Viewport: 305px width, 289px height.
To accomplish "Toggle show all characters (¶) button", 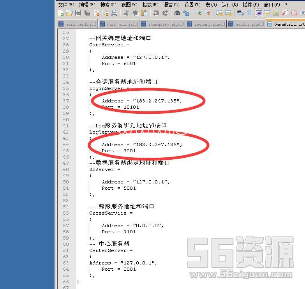I will coord(249,13).
